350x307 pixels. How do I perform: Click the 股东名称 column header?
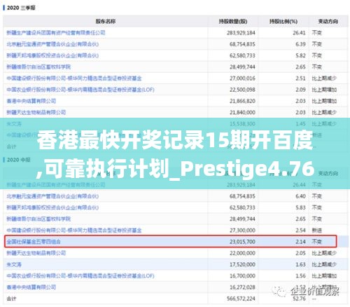106,22
